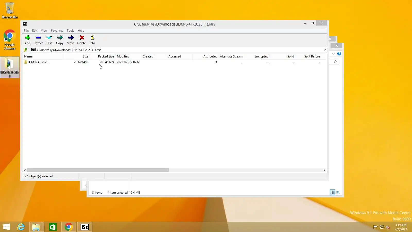Click search magnifier in Explorer window
The width and height of the screenshot is (412, 232).
click(x=335, y=62)
